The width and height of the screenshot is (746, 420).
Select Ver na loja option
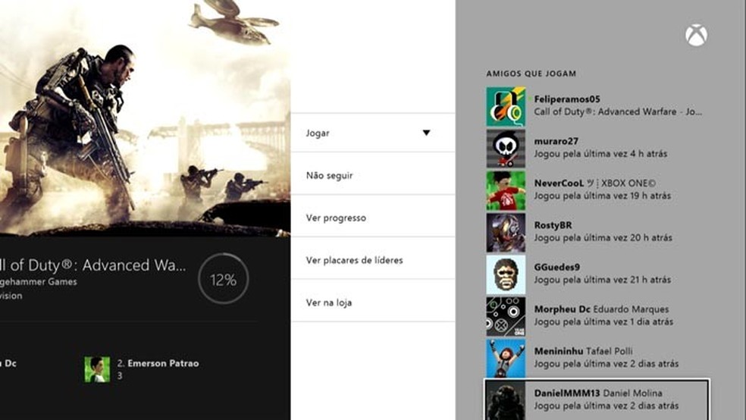[373, 302]
